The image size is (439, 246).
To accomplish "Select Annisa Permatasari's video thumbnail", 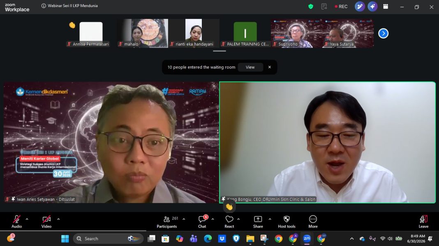I will click(x=91, y=33).
